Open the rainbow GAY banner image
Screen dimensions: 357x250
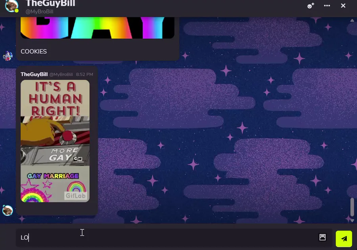click(98, 28)
